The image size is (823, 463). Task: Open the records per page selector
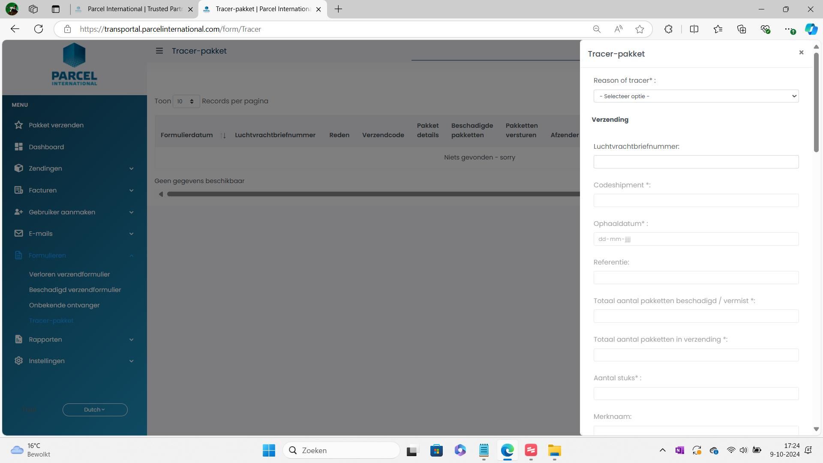pos(186,102)
